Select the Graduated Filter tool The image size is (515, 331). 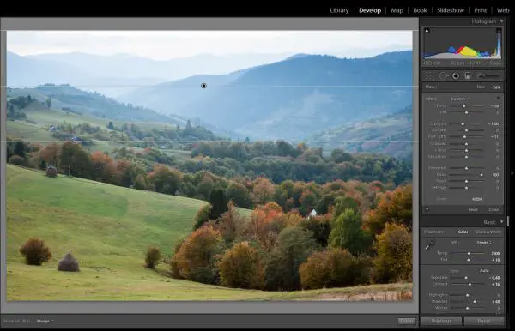click(x=468, y=76)
